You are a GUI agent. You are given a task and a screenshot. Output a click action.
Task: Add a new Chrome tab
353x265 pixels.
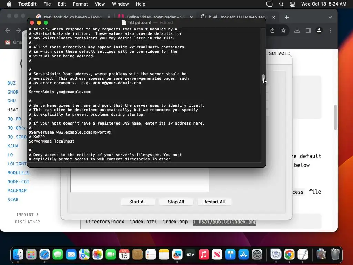point(286,17)
